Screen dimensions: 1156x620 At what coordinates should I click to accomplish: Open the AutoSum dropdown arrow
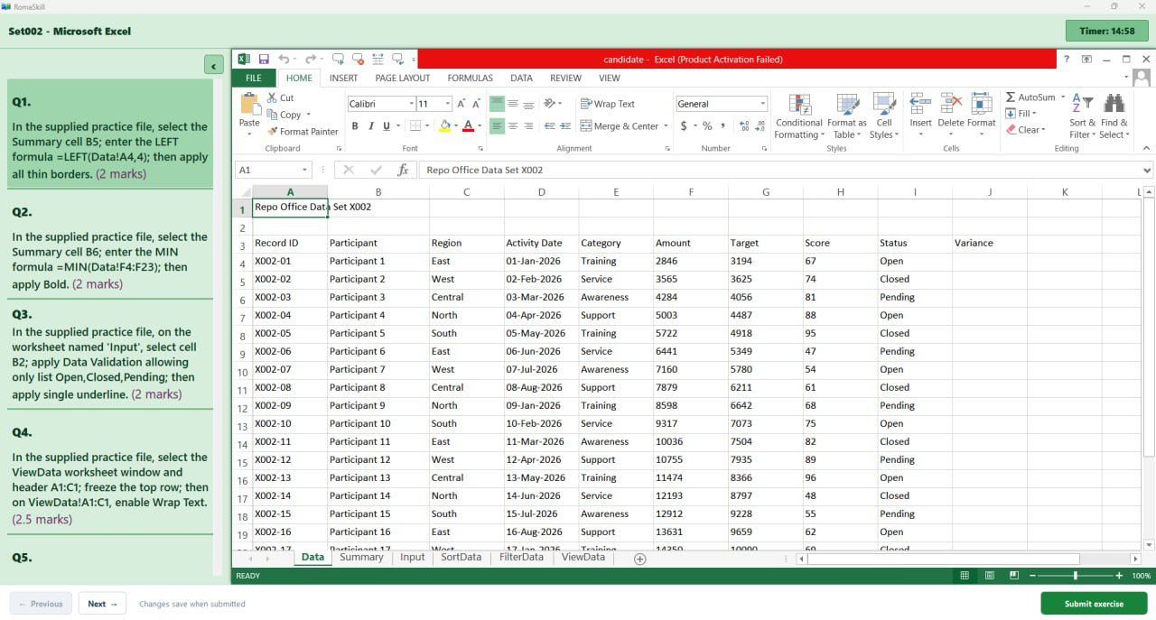1063,97
